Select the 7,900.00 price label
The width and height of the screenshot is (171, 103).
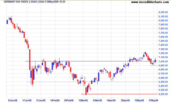pos(163,25)
